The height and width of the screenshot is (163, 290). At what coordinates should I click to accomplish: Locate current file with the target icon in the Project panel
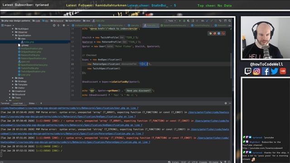(54, 25)
